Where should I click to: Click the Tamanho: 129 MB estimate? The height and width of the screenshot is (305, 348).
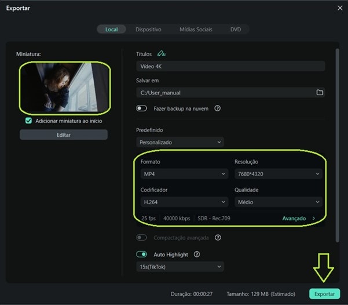coord(261,294)
